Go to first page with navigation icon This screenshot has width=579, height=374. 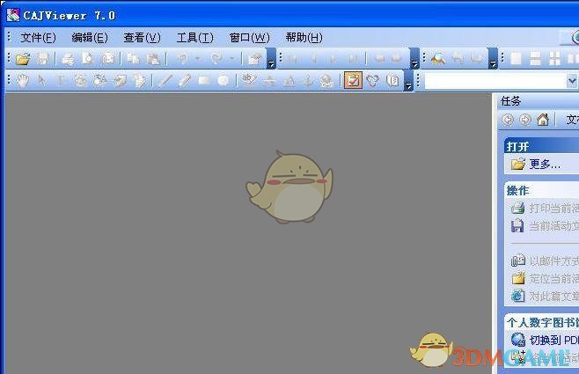coord(294,59)
